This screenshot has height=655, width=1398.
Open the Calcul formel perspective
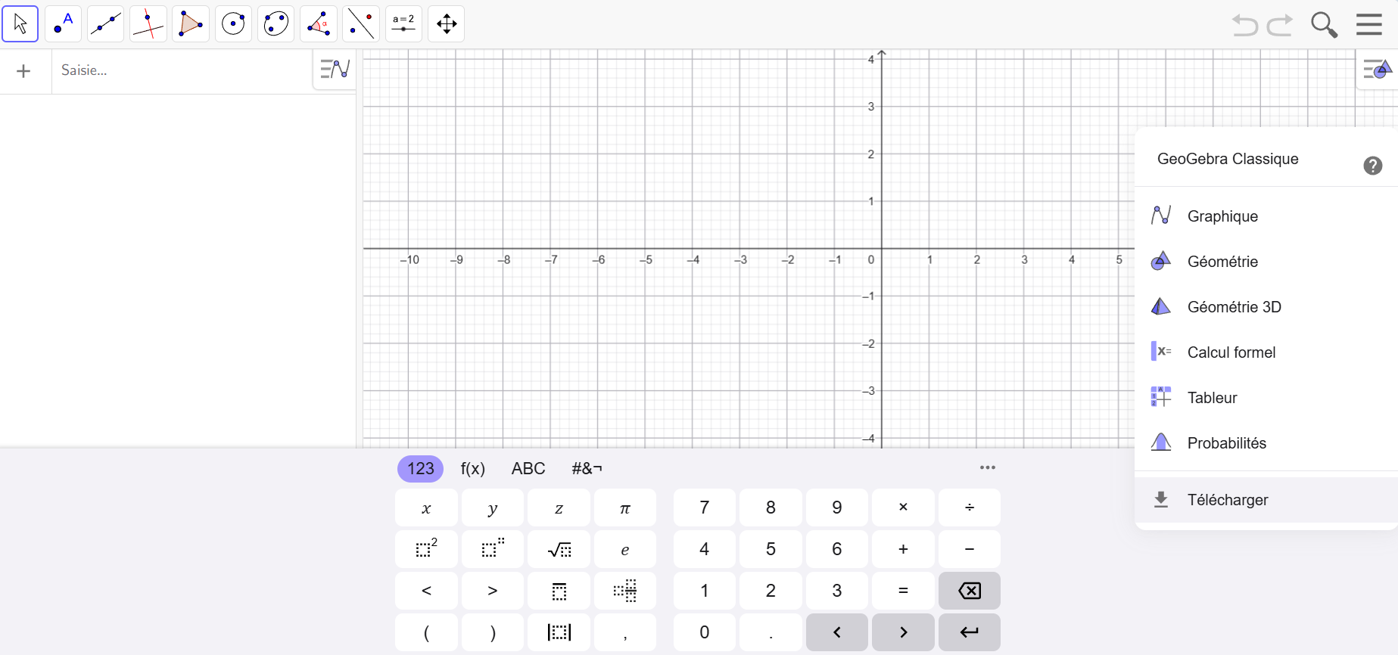pos(1266,352)
